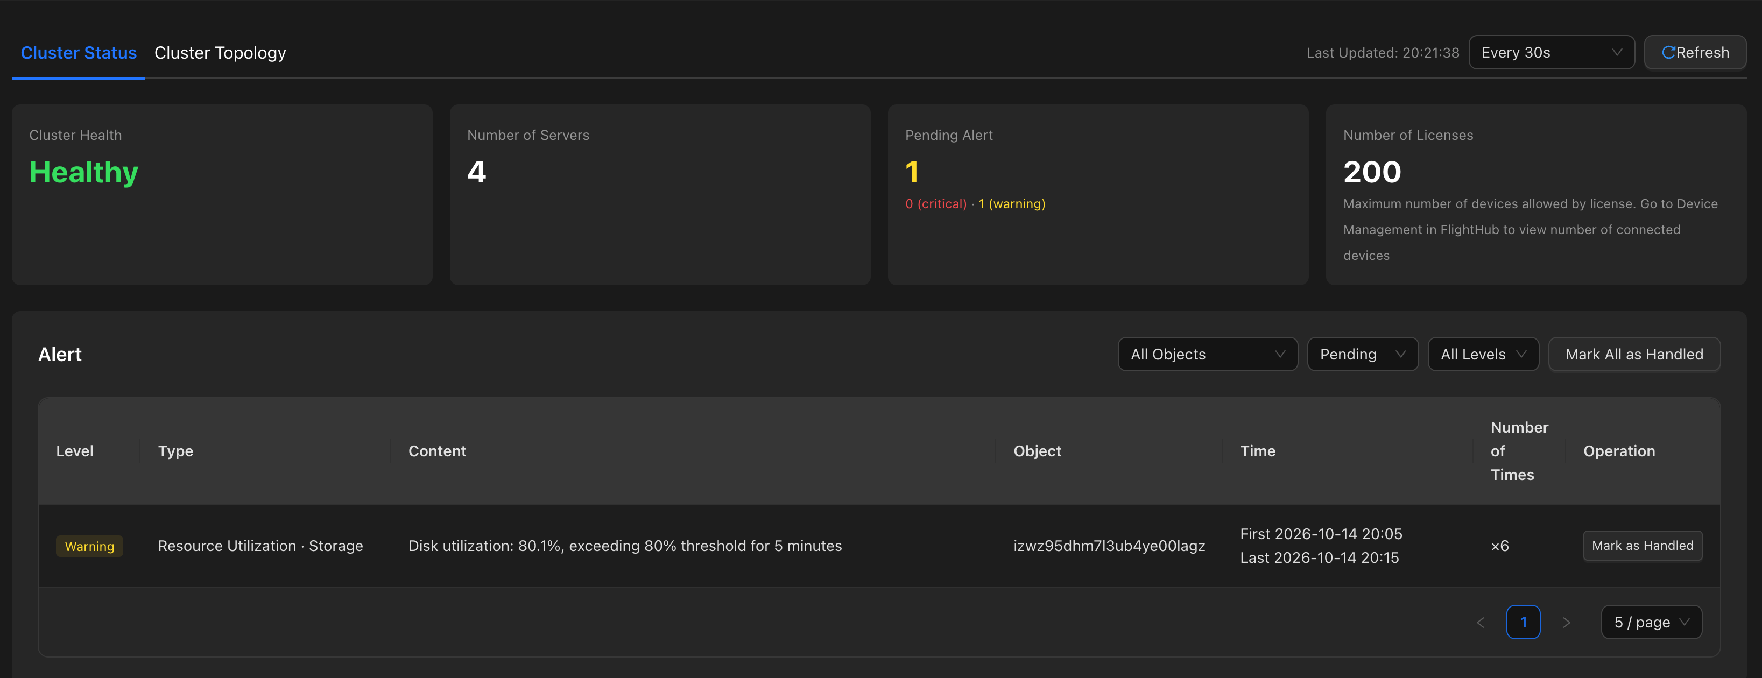1762x678 pixels.
Task: Click the object name izwz95dhm7l3ub4ye00lagz
Action: pyautogui.click(x=1109, y=546)
